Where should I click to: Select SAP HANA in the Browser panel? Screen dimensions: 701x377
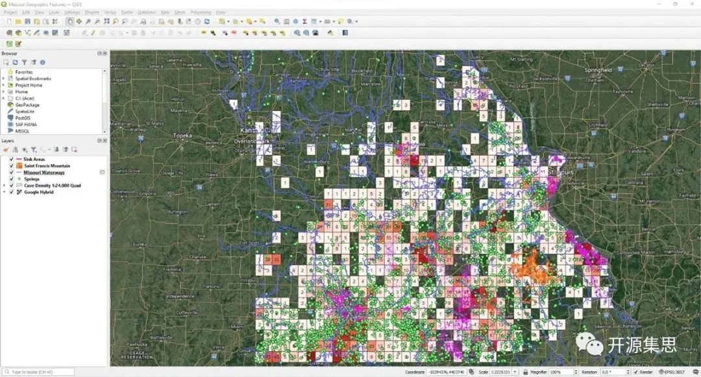[26, 125]
